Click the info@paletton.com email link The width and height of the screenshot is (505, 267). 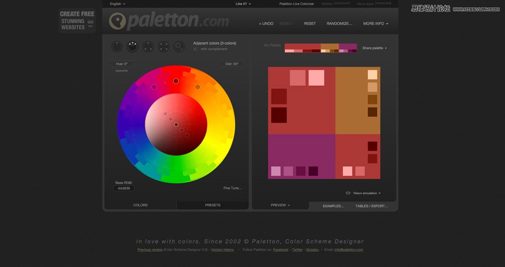349,250
